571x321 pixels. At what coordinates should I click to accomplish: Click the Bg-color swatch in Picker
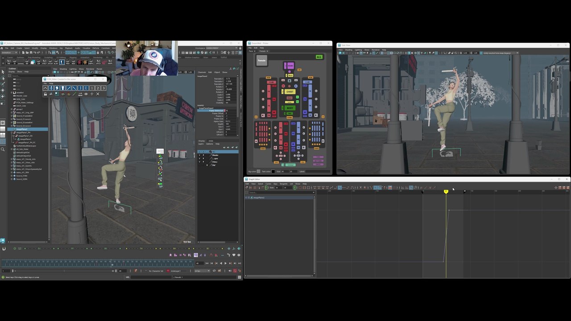tap(260, 171)
